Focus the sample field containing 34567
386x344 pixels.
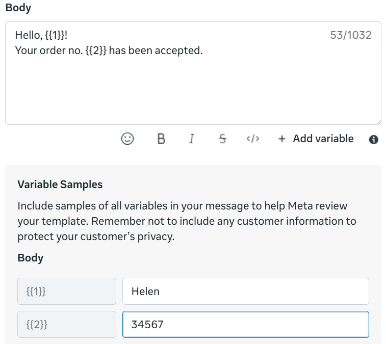[245, 324]
